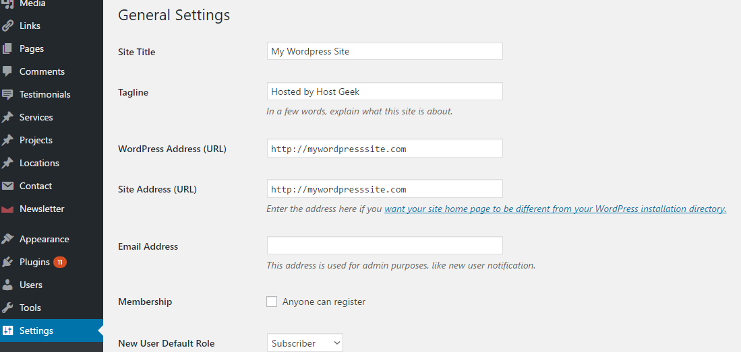Click the Site Address (URL) field
Image resolution: width=741 pixels, height=352 pixels.
tap(385, 188)
